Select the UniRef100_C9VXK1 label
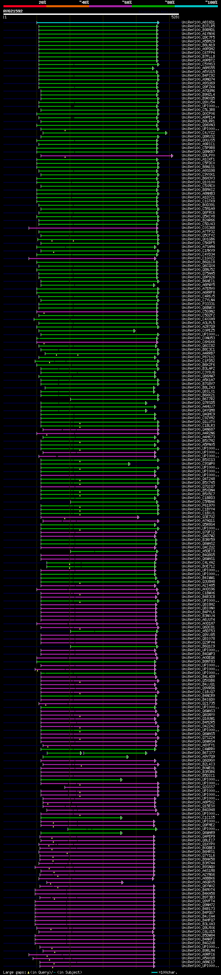 tap(198, 175)
